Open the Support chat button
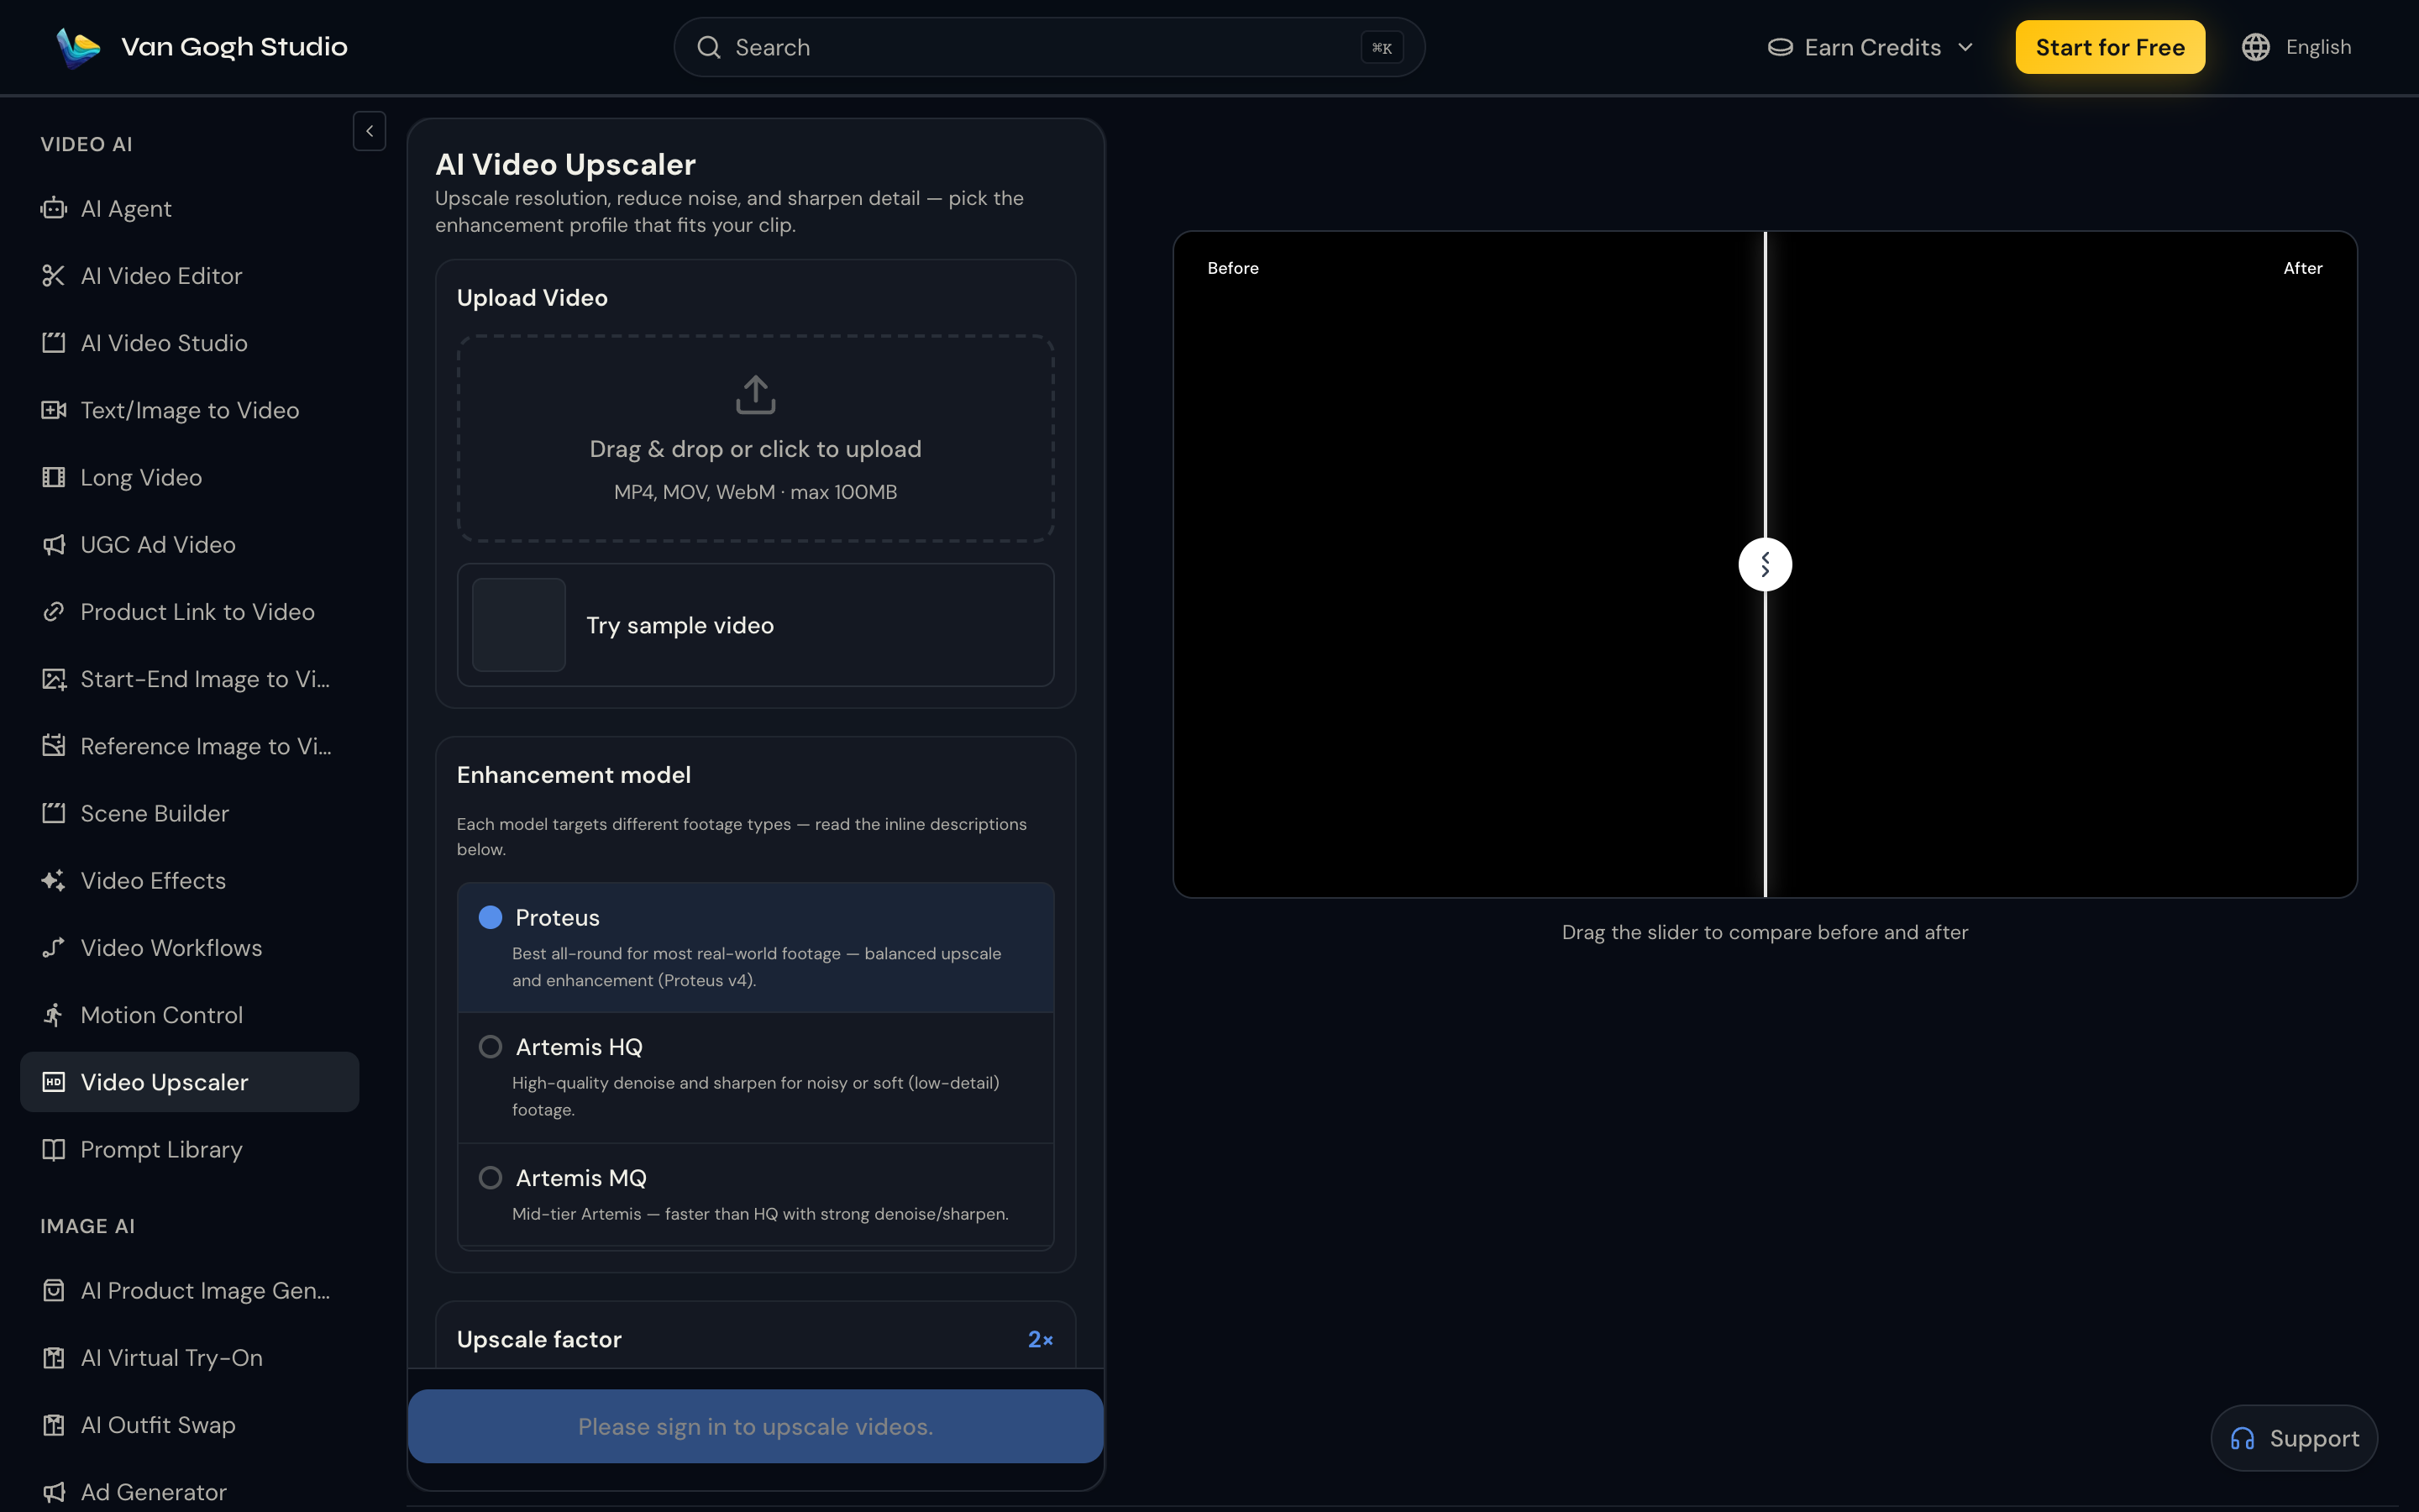Image resolution: width=2419 pixels, height=1512 pixels. coord(2294,1438)
